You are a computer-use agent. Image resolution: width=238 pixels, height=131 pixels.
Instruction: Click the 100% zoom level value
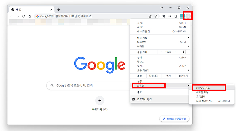pos(168,52)
